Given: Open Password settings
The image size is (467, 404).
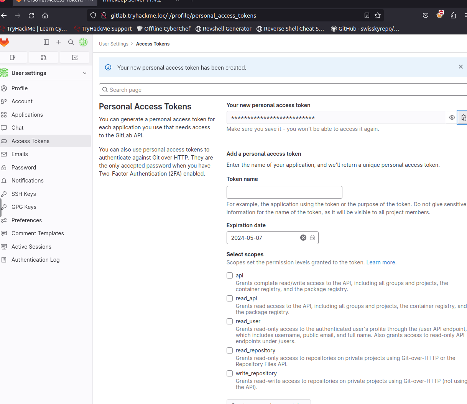Looking at the screenshot, I should point(45,168).
